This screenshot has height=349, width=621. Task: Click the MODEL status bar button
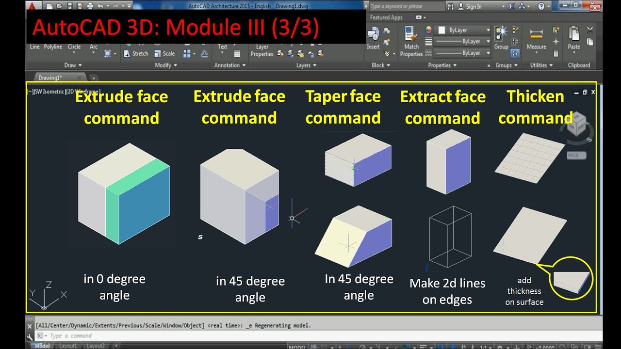coord(296,347)
